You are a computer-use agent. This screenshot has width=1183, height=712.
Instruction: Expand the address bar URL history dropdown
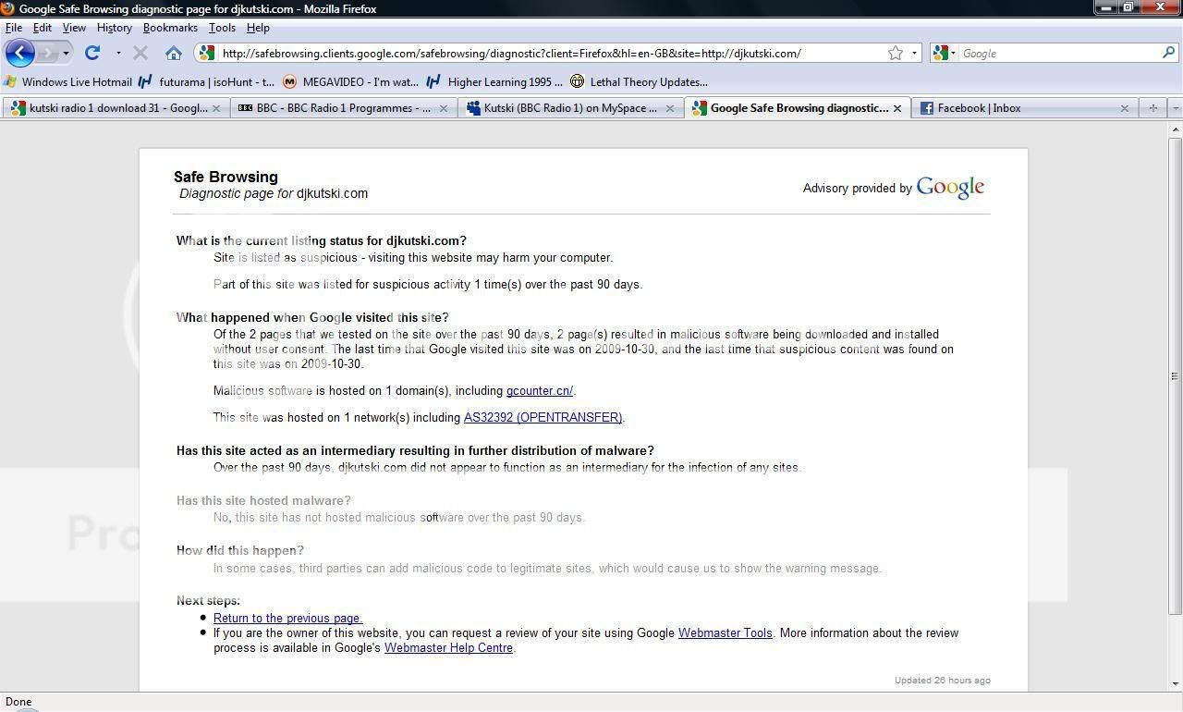point(914,53)
